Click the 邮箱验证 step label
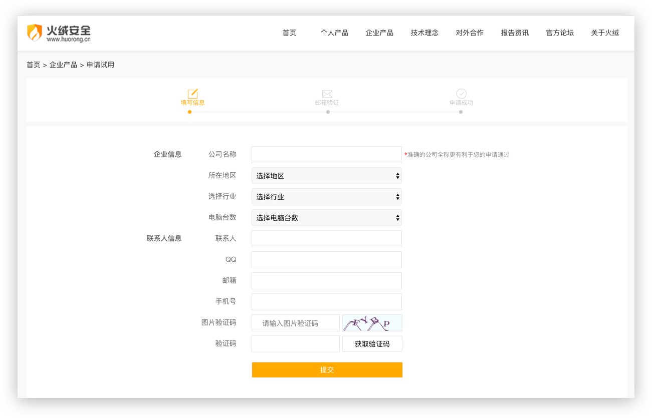 pos(327,103)
